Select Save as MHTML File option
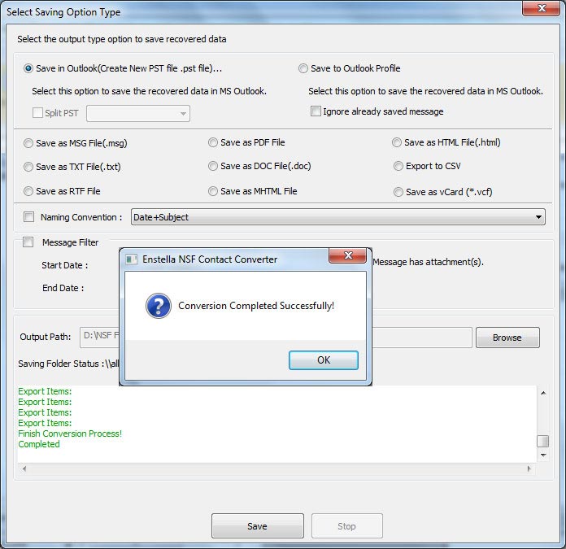 [213, 192]
